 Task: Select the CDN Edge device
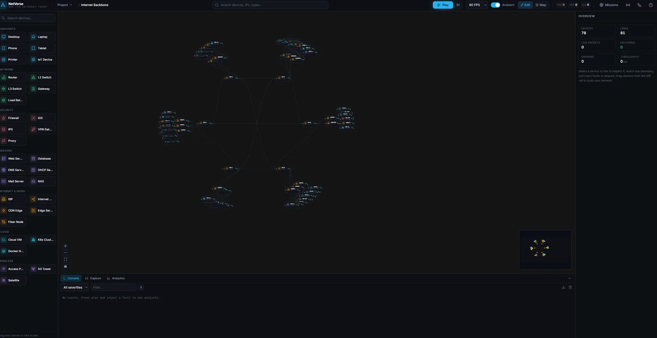coord(13,210)
